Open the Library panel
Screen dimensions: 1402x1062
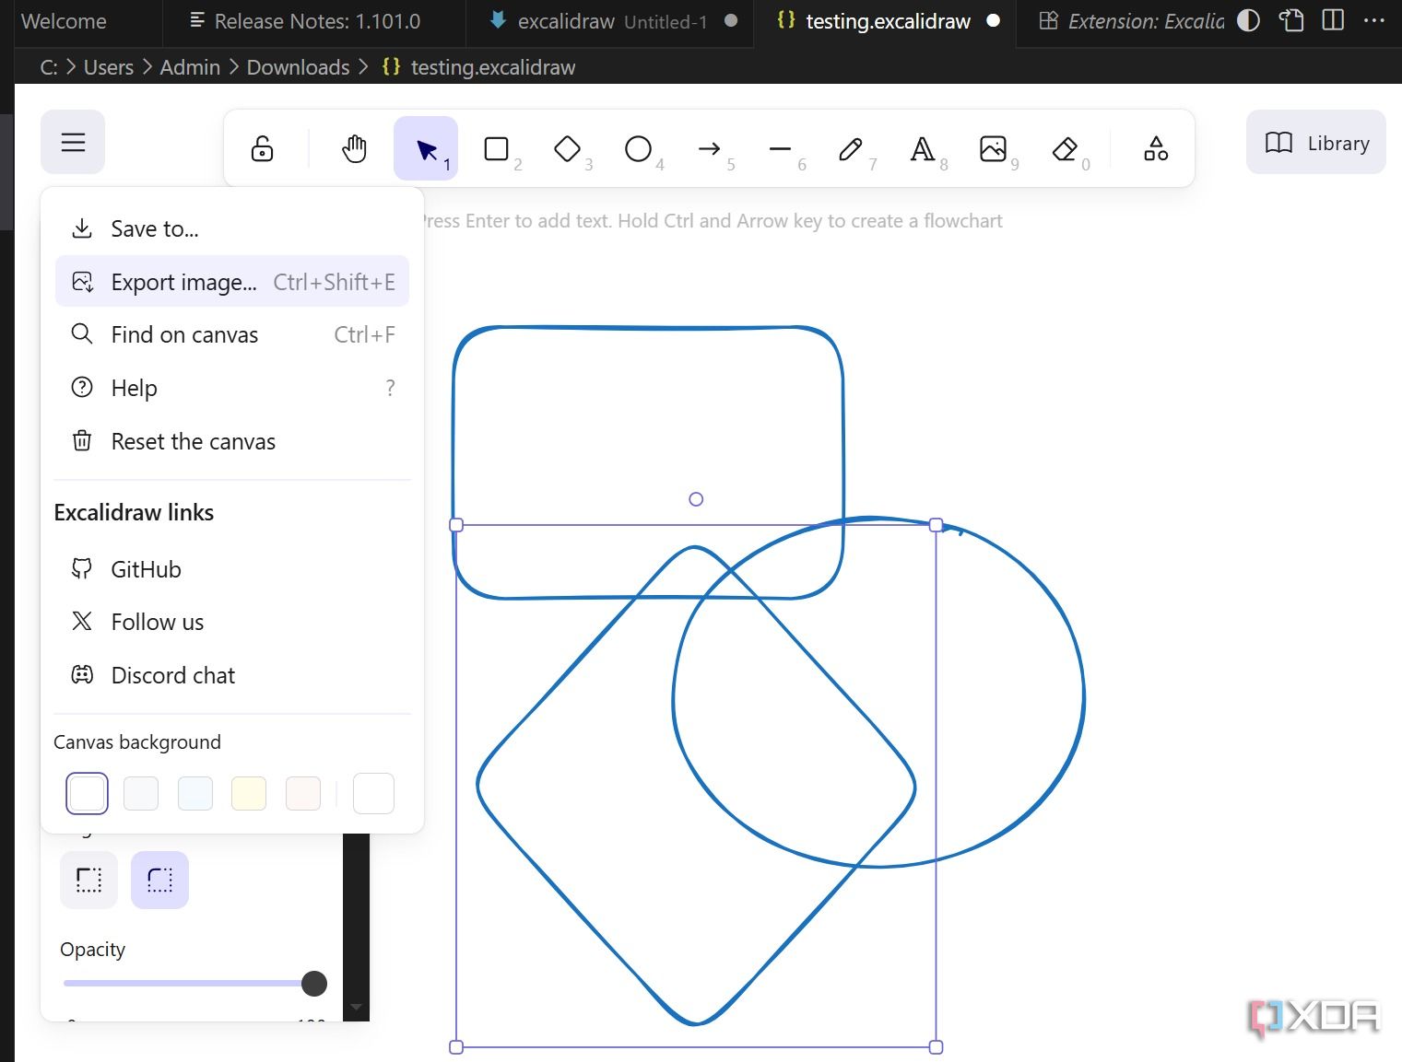point(1316,143)
